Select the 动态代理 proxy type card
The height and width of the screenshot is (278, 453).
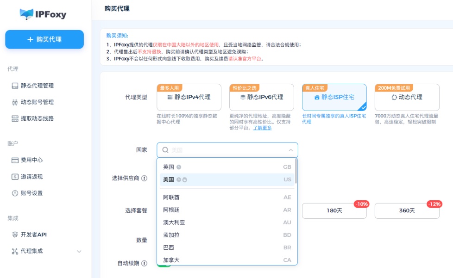[x=407, y=97]
